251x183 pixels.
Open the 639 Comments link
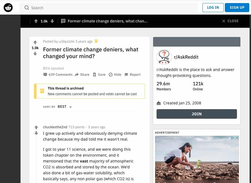[58, 75]
